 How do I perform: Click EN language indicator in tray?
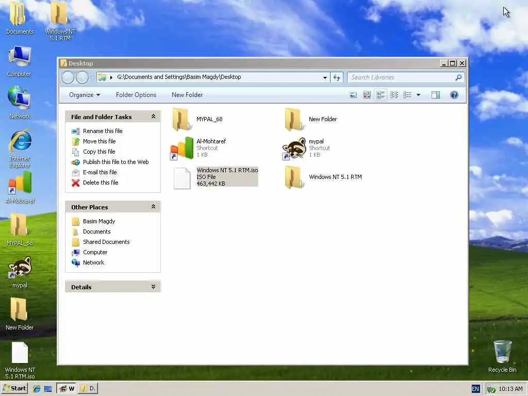(475, 389)
